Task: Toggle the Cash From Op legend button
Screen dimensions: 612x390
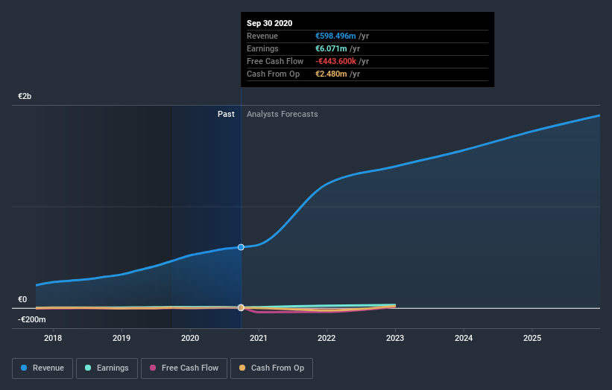Action: click(x=271, y=368)
